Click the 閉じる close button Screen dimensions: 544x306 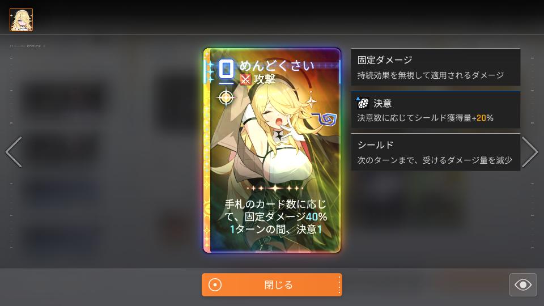[271, 285]
